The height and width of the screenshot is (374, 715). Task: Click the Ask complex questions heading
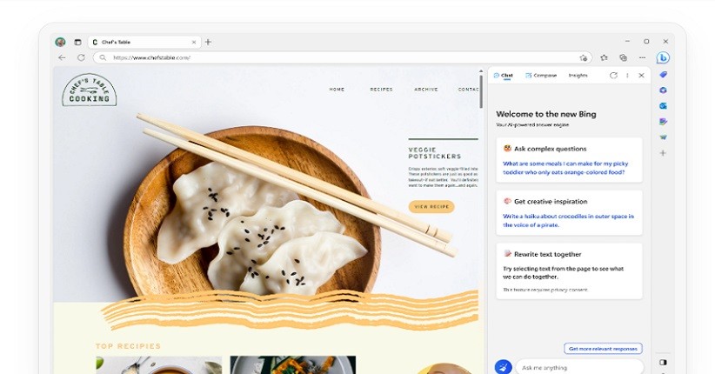550,149
